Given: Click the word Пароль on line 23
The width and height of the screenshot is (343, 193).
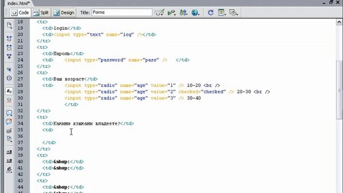Looking at the screenshot, I should pyautogui.click(x=62, y=54).
